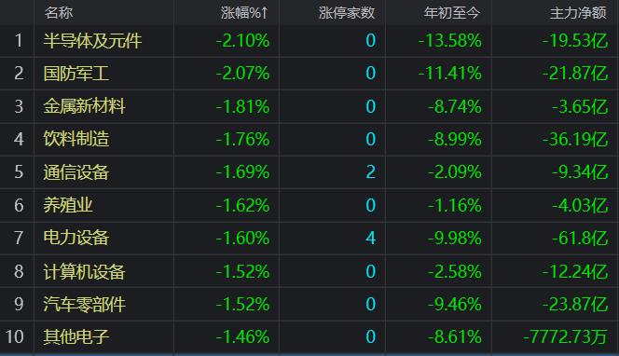Select the 国防军工 sector name
Image resolution: width=619 pixels, height=356 pixels.
click(x=76, y=74)
